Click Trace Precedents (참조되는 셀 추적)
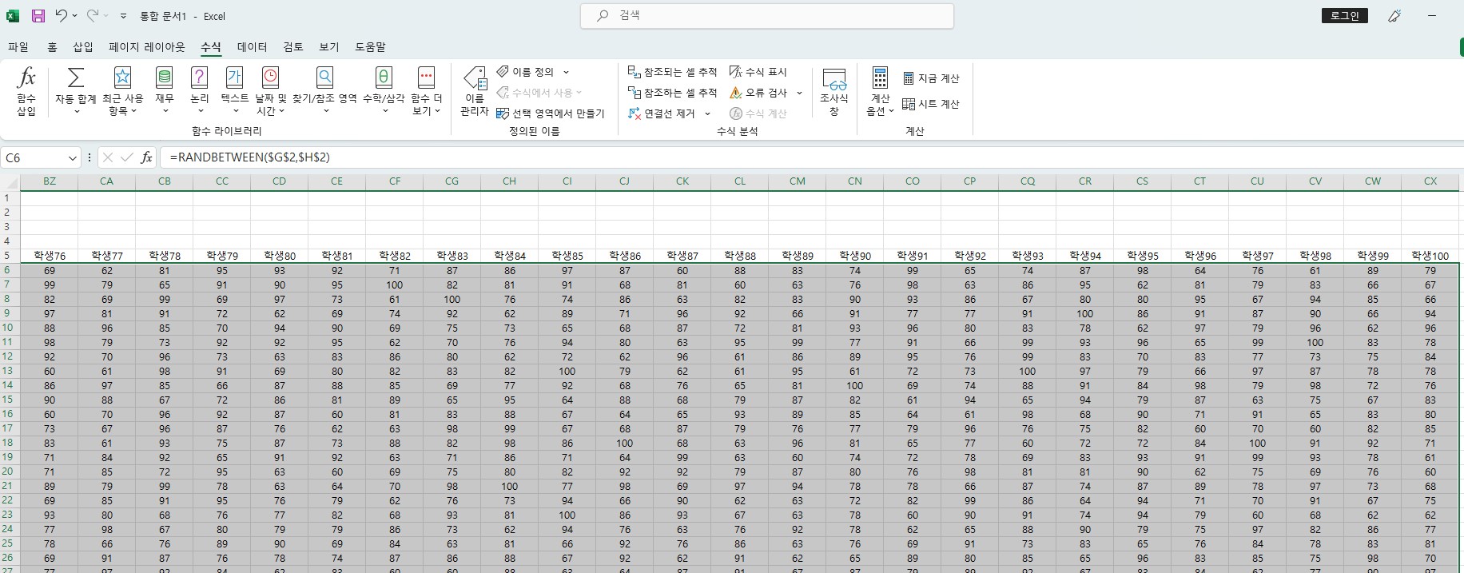This screenshot has height=573, width=1464. pyautogui.click(x=673, y=72)
